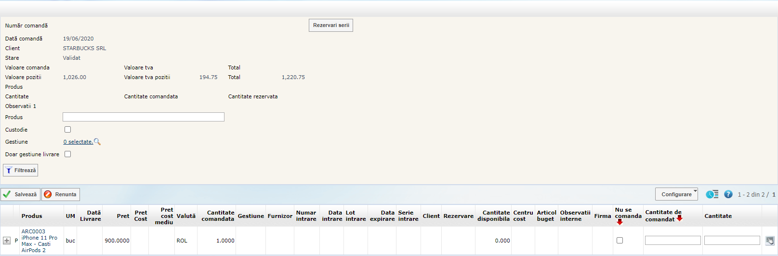Click the Rezervari serii button
778x256 pixels.
(x=331, y=26)
